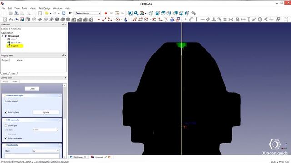This screenshot has height=163, width=291.
Task: Select the sketcher polyline tool
Action: click(x=135, y=19)
